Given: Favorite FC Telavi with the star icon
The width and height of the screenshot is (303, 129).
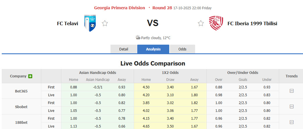Looking at the screenshot, I should (105, 23).
